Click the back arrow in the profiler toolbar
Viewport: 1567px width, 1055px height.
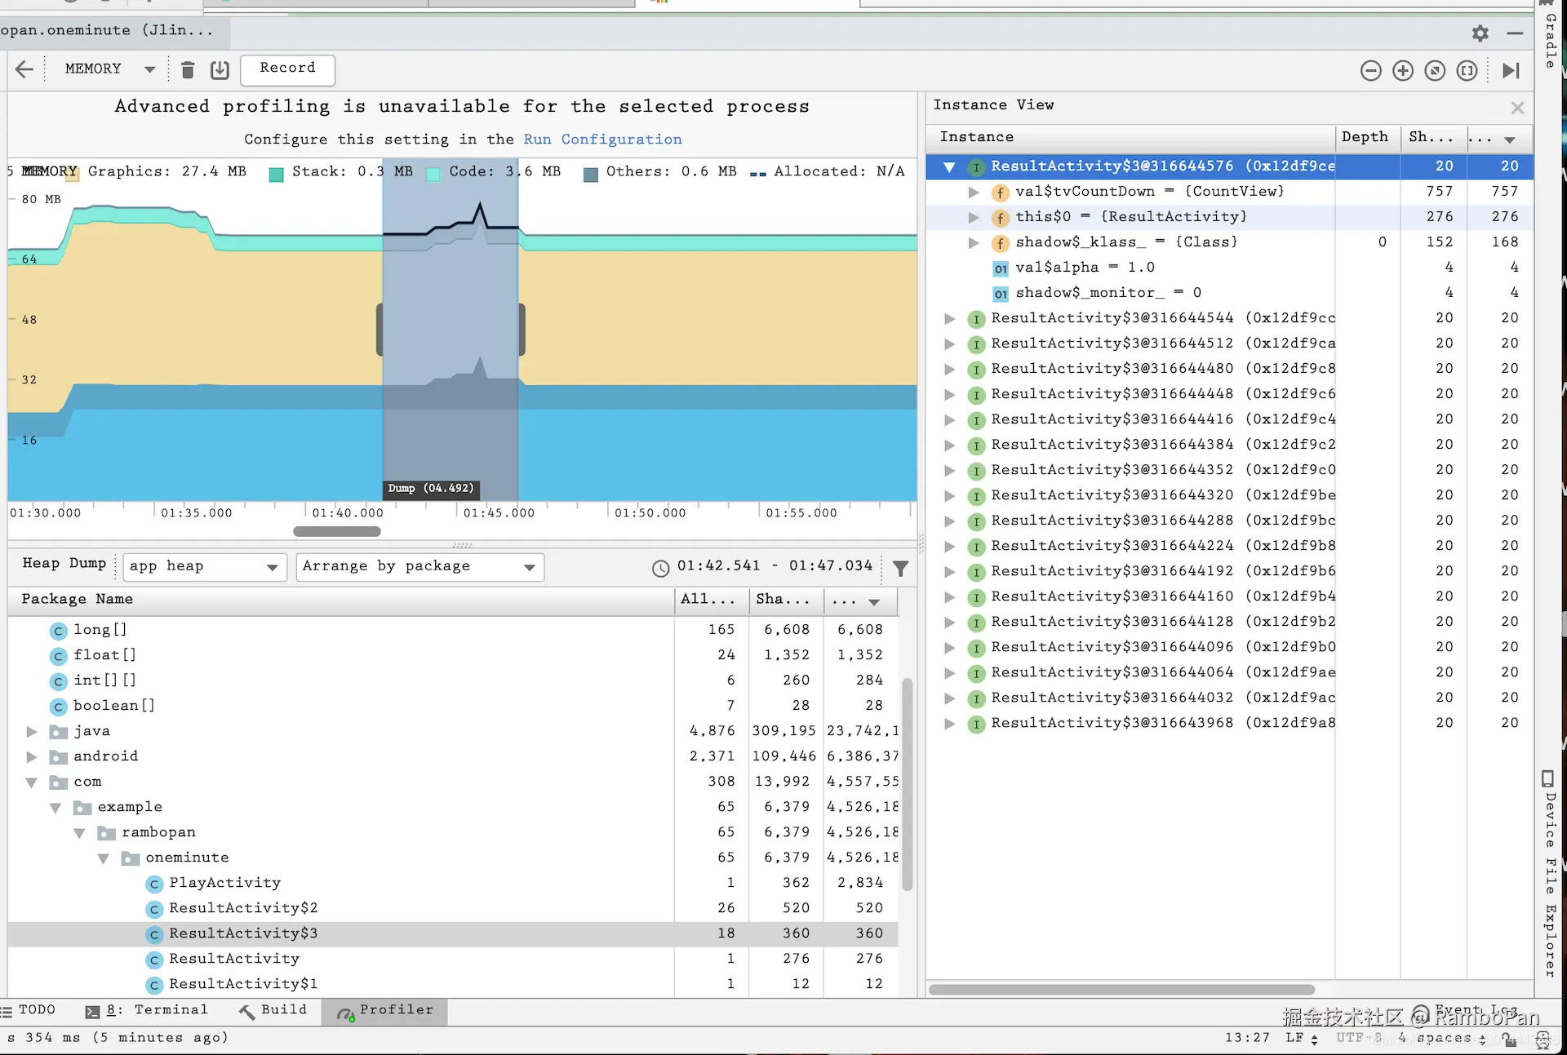click(24, 69)
